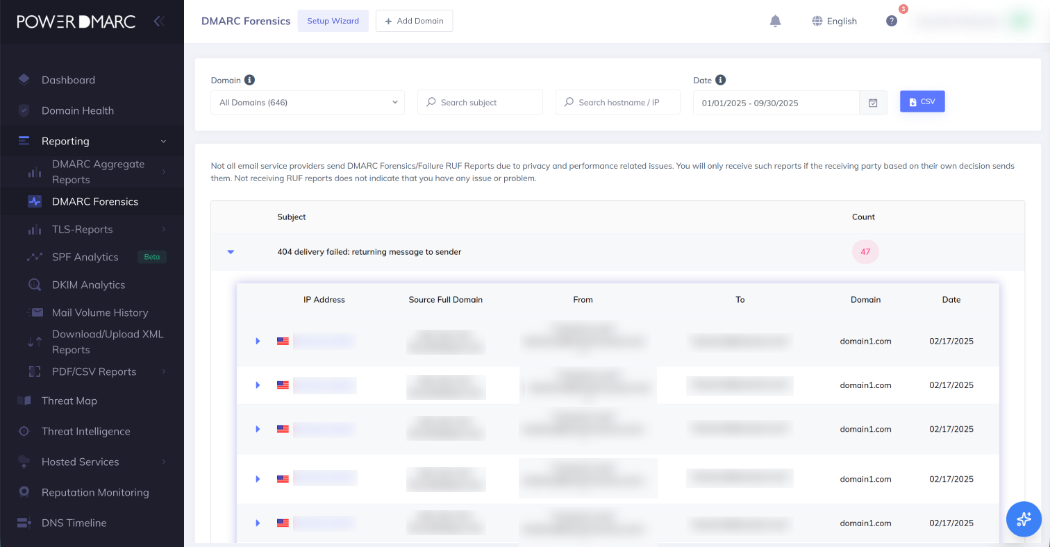Click the PowerDMARC logo
Image resolution: width=1050 pixels, height=547 pixels.
point(76,22)
